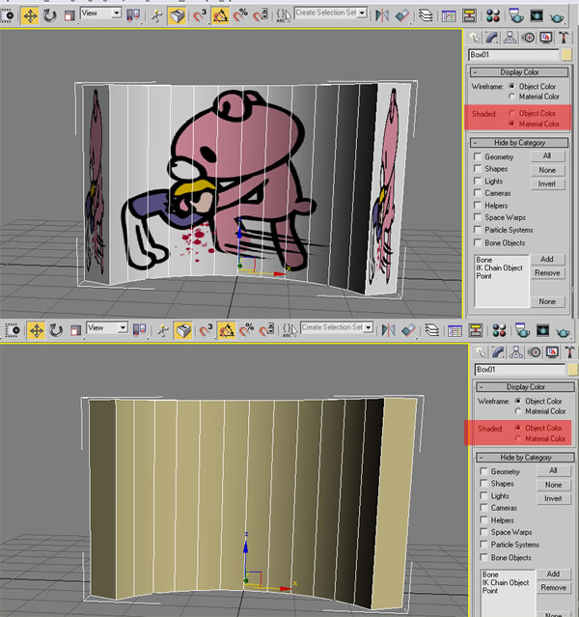Set Wireframe to Material Color in the textured-box panel
The width and height of the screenshot is (579, 617).
tap(511, 97)
